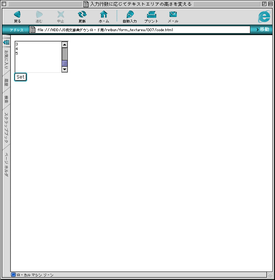This screenshot has height=280, width=275.
Task: Go back with the 戻る button
Action: point(17,17)
